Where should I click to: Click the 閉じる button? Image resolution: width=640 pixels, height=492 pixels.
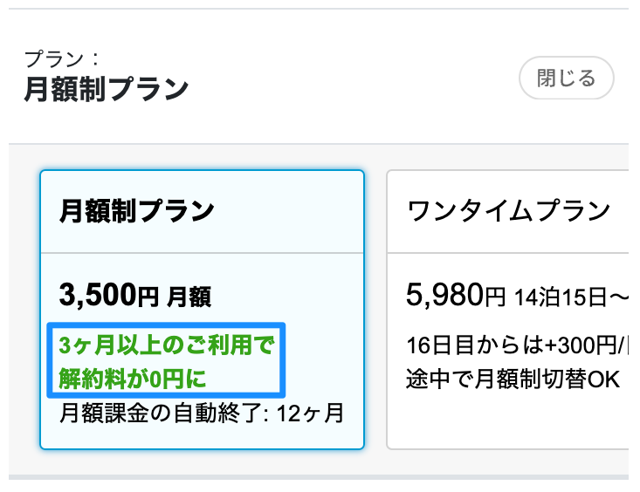pos(567,79)
